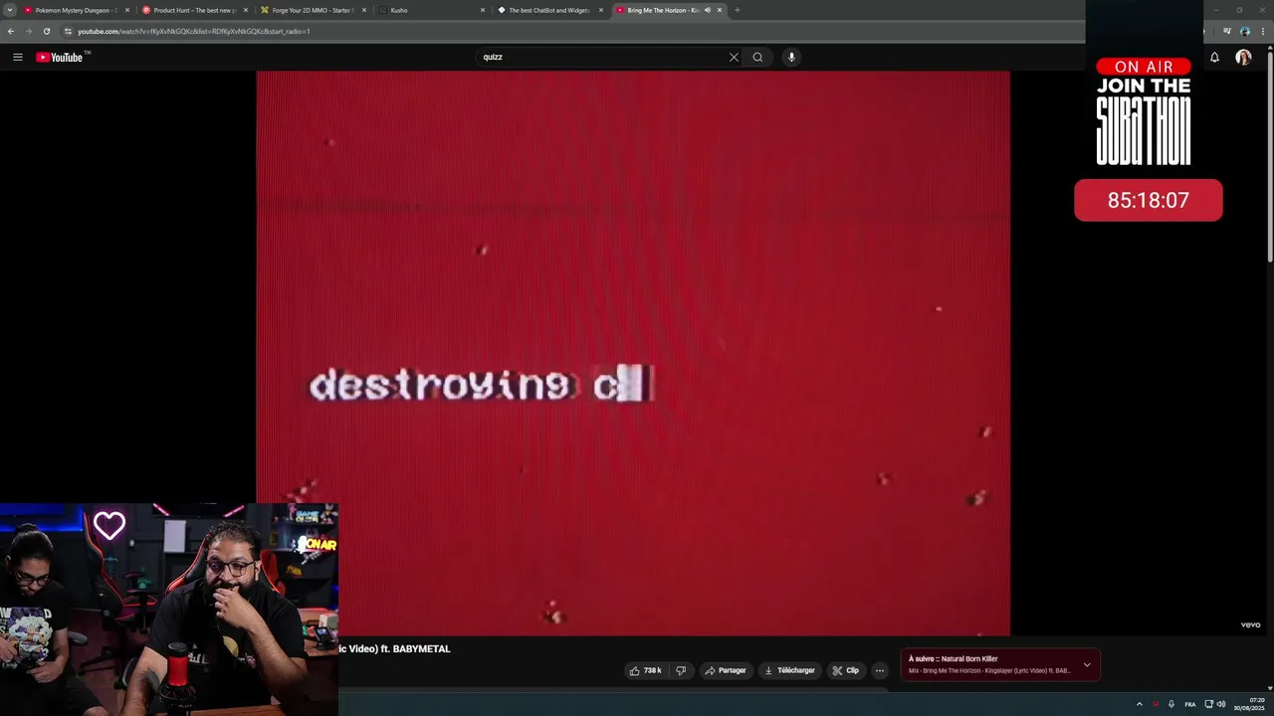Open more actions ellipsis menu
The height and width of the screenshot is (716, 1274).
click(879, 670)
